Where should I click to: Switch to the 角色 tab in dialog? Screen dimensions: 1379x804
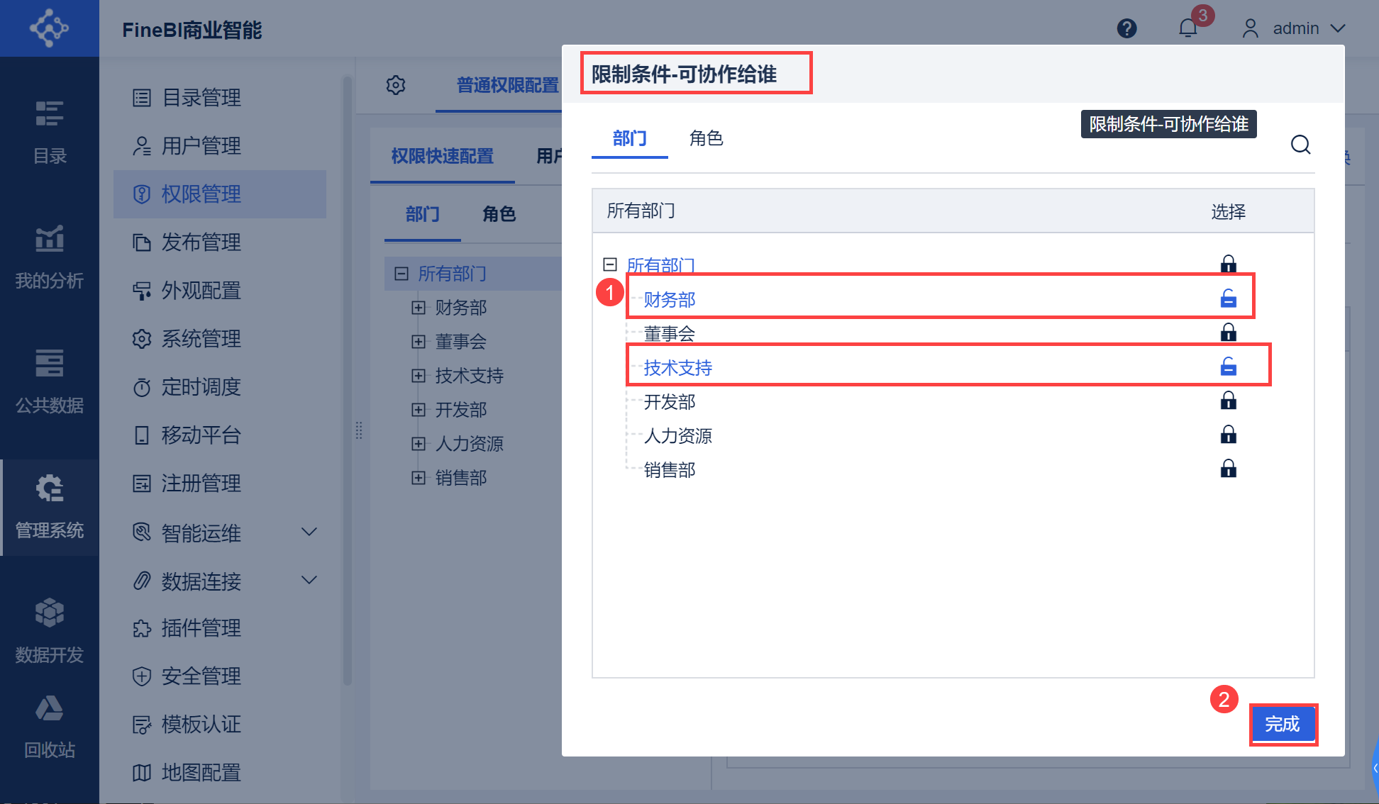[706, 138]
